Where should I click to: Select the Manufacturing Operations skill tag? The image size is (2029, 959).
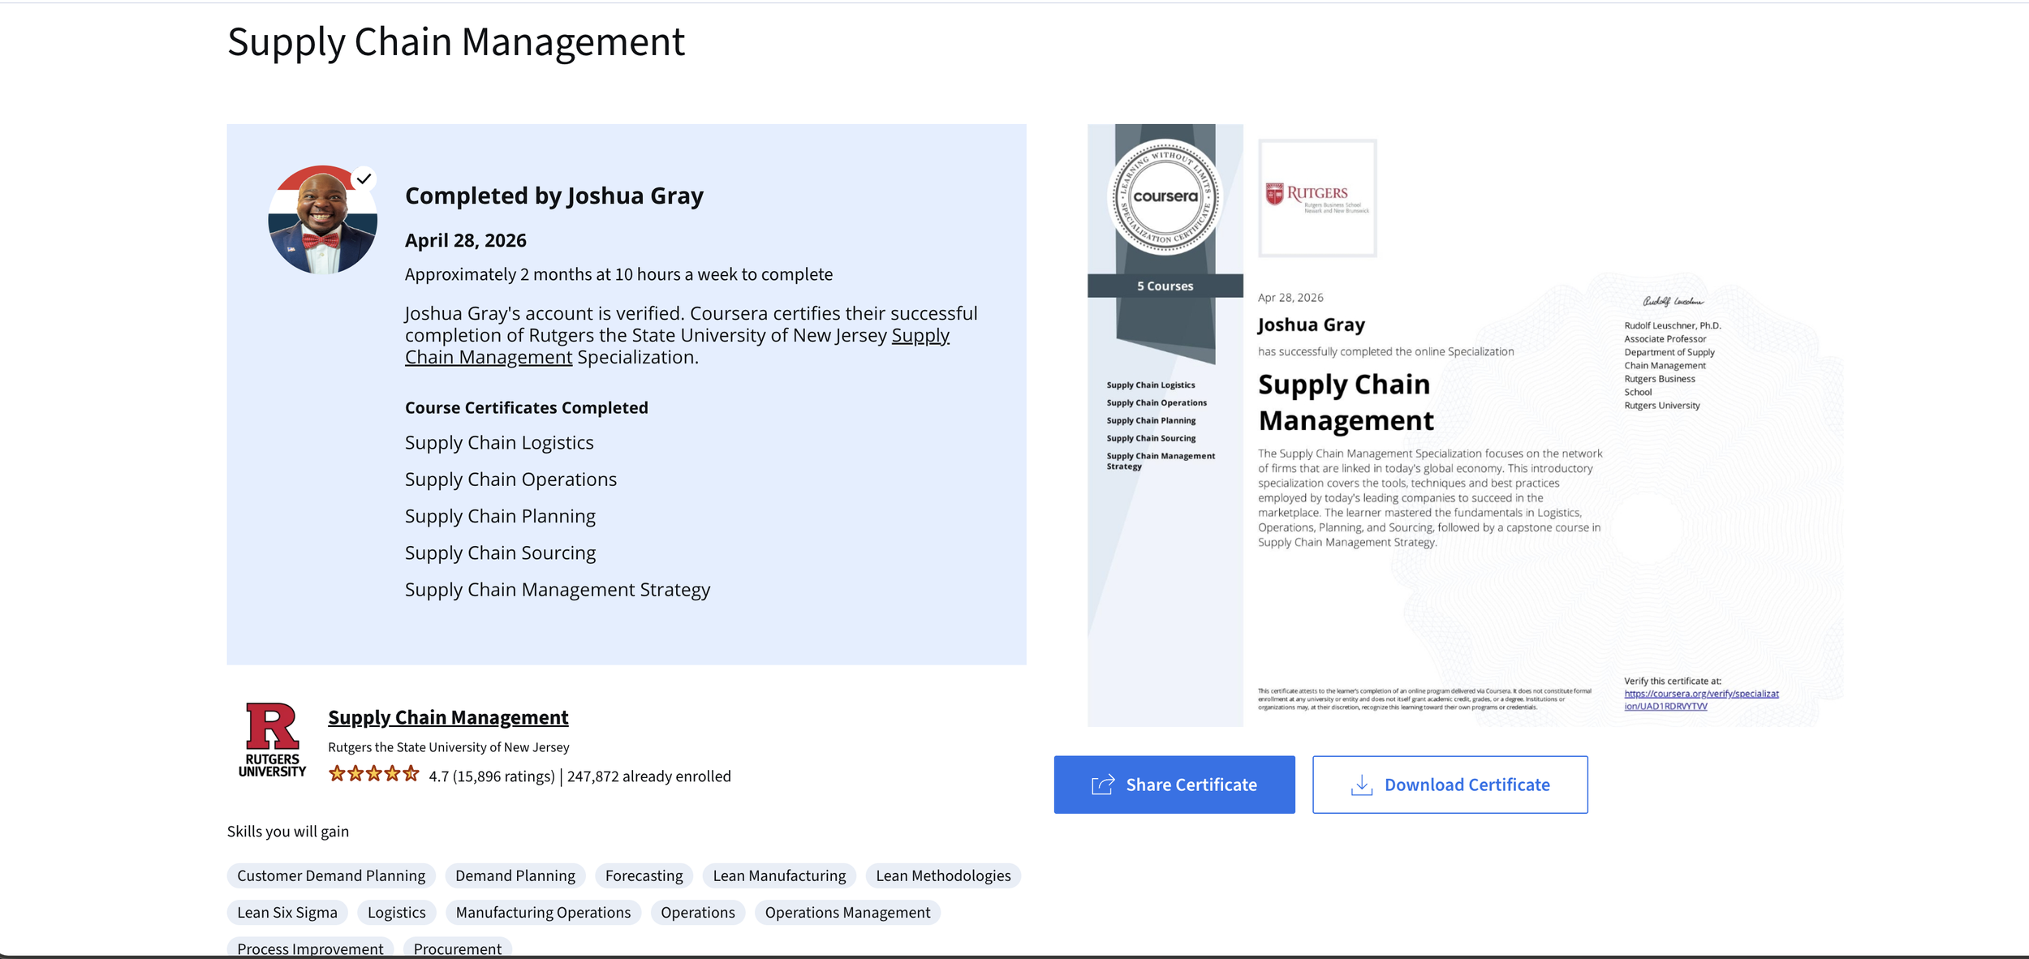click(543, 913)
